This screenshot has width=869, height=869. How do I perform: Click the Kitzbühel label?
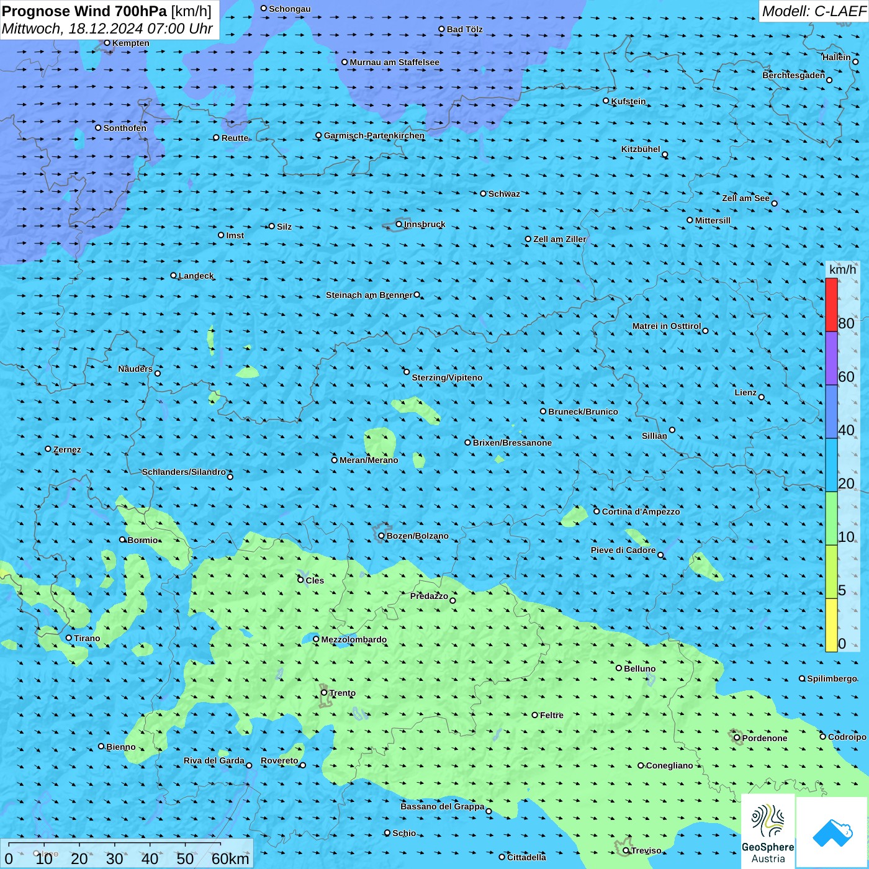point(641,149)
